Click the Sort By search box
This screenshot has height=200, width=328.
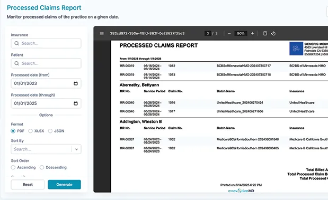coord(41,149)
